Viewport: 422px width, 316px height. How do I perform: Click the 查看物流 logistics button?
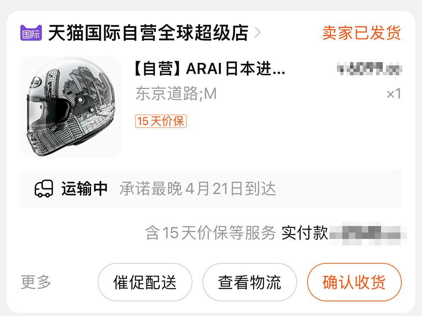pos(249,282)
